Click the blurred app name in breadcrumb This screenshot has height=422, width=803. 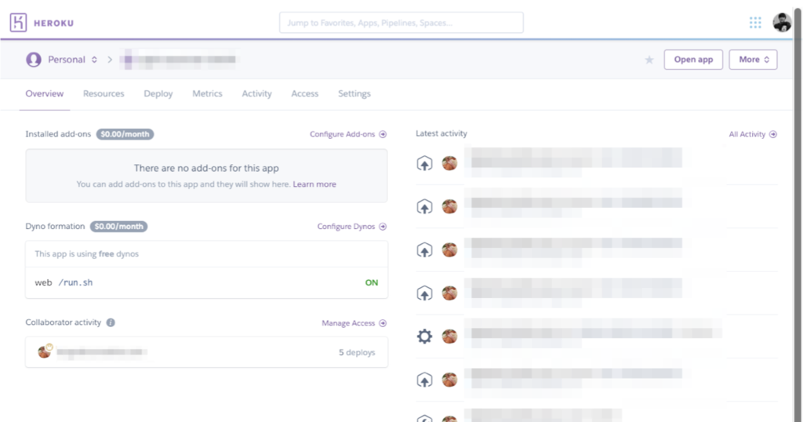[178, 60]
